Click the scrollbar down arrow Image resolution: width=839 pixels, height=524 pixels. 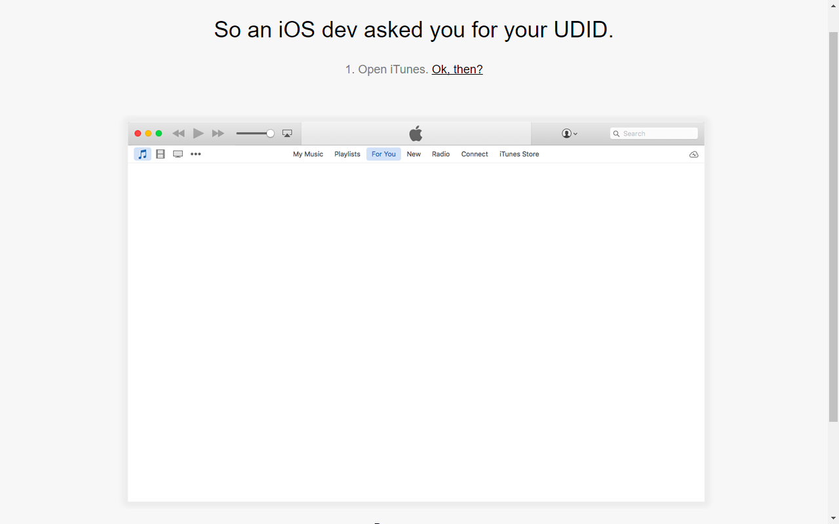[x=833, y=519]
